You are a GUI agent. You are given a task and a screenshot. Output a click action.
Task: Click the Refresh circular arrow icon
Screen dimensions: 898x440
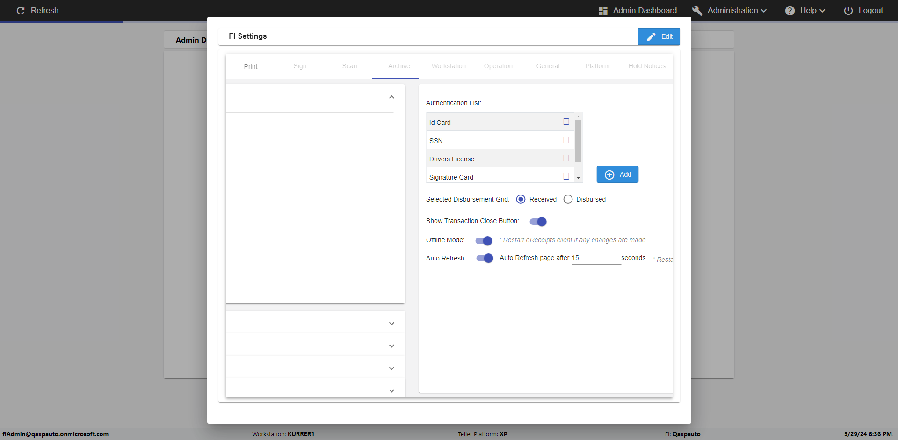(21, 10)
